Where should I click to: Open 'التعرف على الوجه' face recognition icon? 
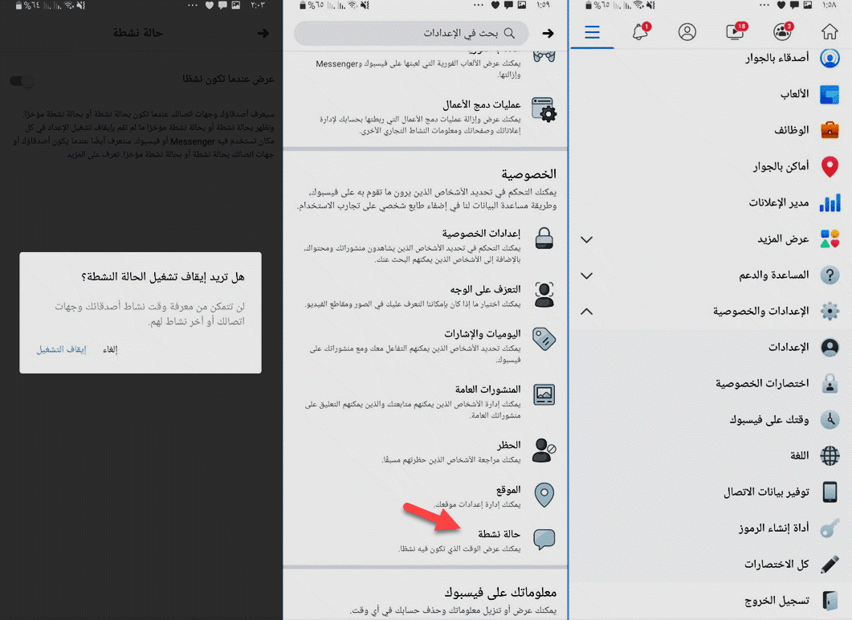pyautogui.click(x=544, y=294)
